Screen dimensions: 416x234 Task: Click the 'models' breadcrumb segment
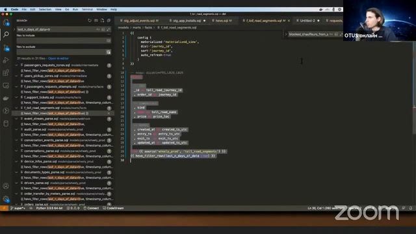(x=123, y=27)
